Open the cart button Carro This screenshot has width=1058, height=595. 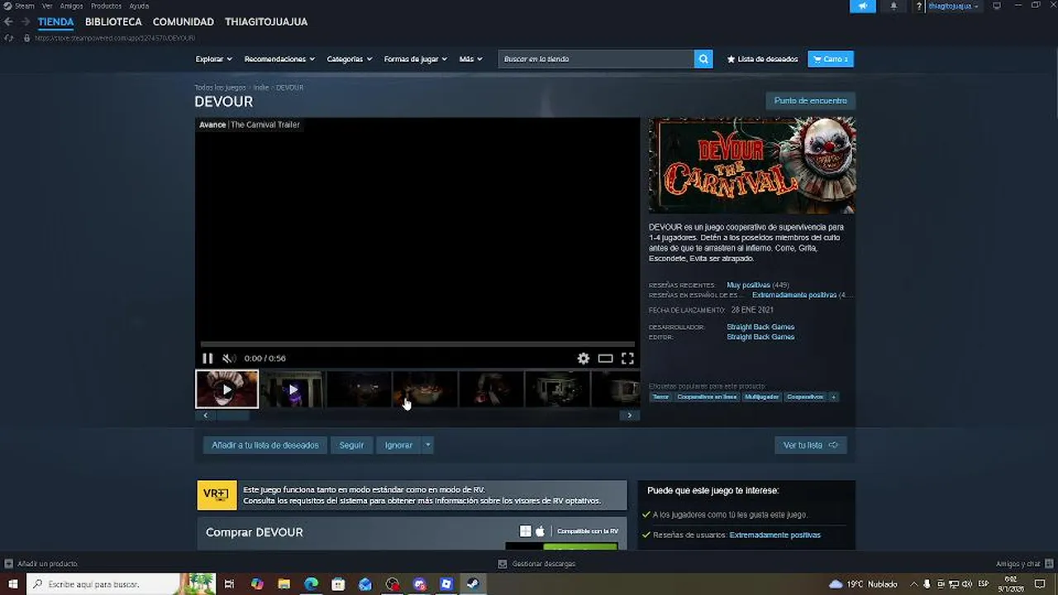(830, 59)
